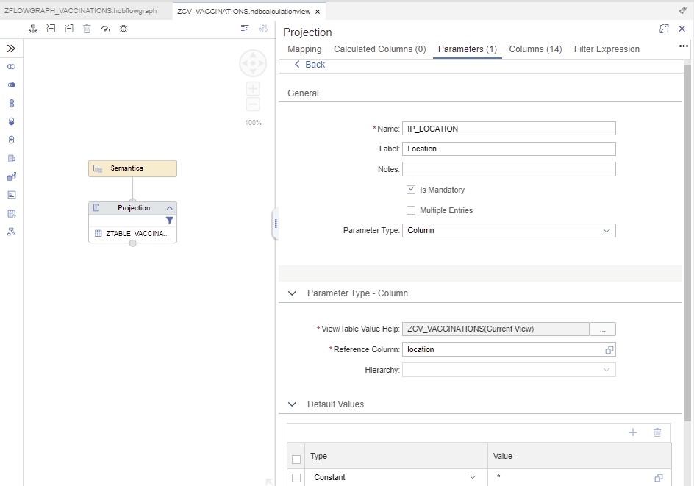The width and height of the screenshot is (694, 486).
Task: Collapse the Parameter Type - Column section
Action: [x=292, y=293]
